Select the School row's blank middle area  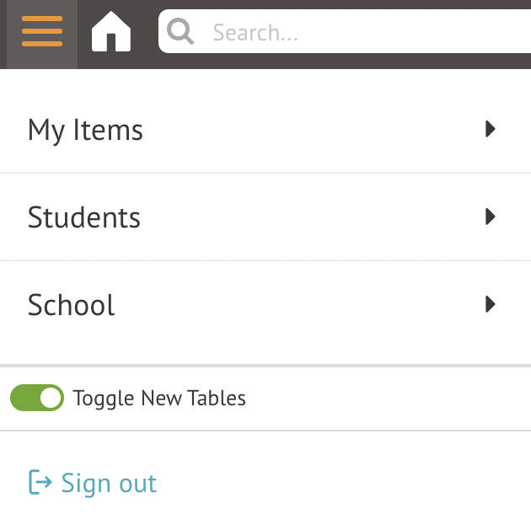click(x=298, y=304)
